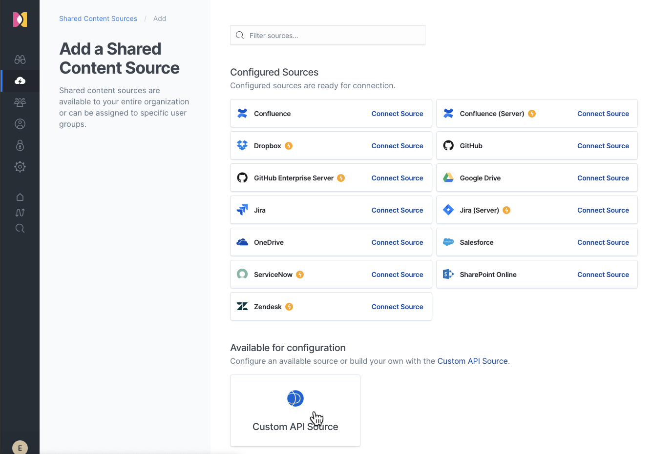Click the Available for configuration heading
The width and height of the screenshot is (653, 454).
tap(288, 348)
